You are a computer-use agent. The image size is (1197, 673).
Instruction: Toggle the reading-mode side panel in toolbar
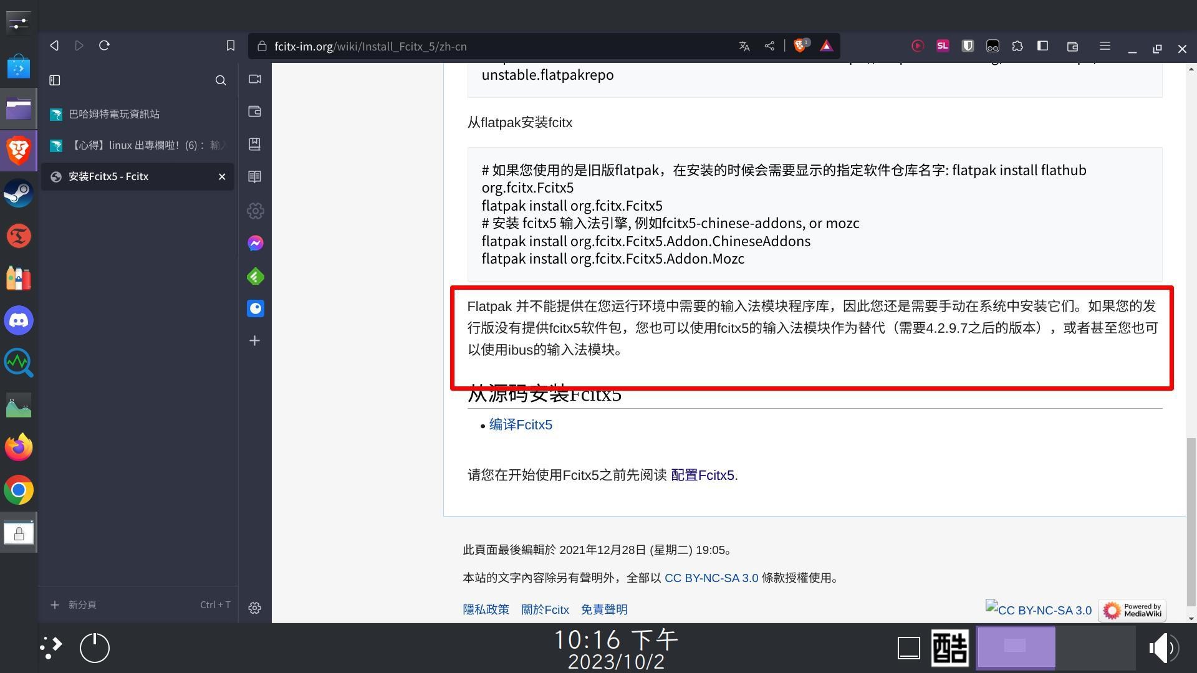(1042, 45)
